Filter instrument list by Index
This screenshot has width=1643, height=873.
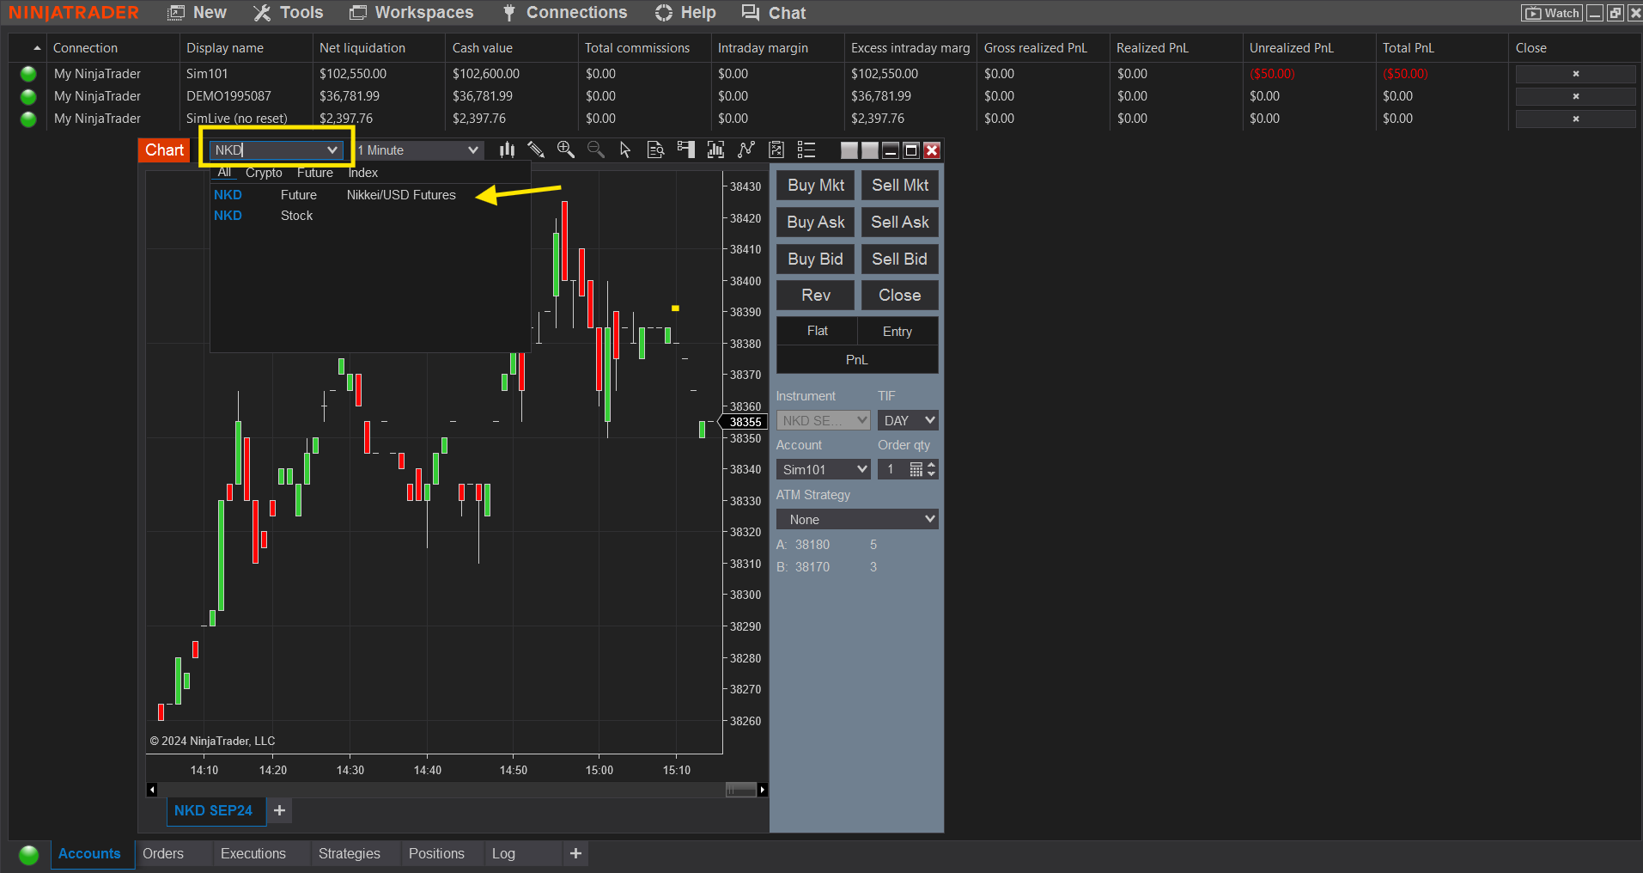click(363, 173)
